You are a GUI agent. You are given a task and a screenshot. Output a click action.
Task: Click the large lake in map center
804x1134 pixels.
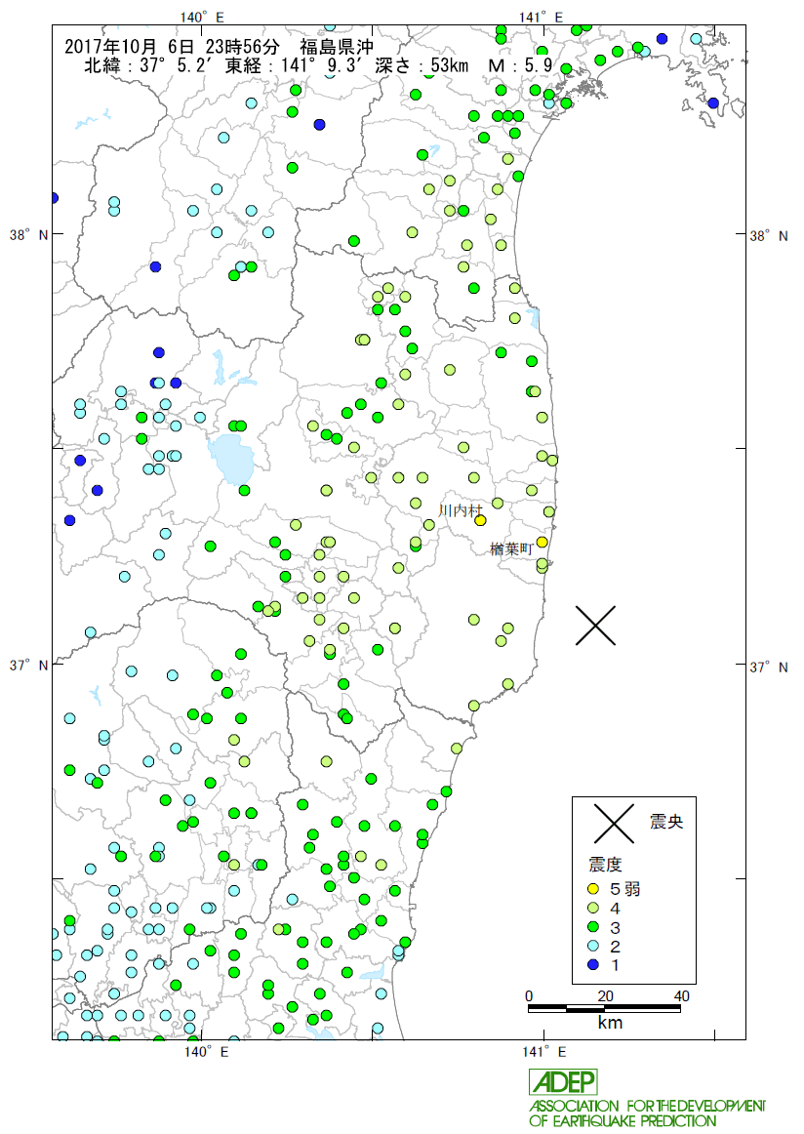click(231, 459)
